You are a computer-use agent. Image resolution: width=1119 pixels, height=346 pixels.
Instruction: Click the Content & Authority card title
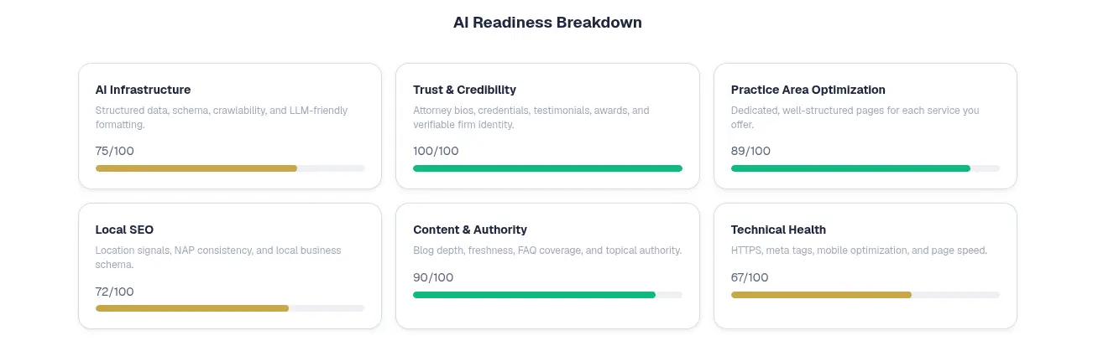click(x=470, y=230)
